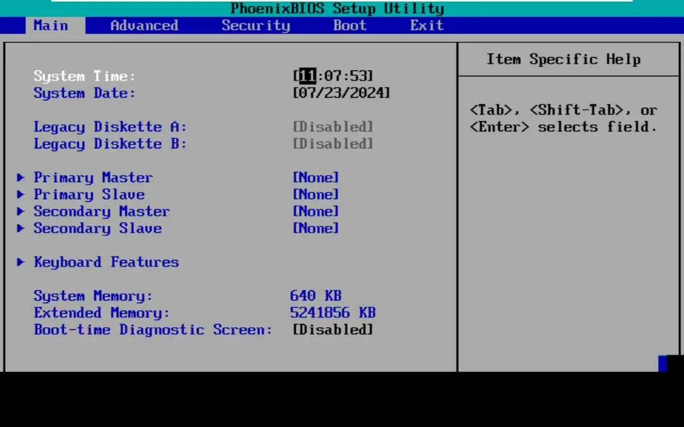Screen dimensions: 684x427
Task: Select the System Date value 07/23/2024
Action: (x=341, y=93)
